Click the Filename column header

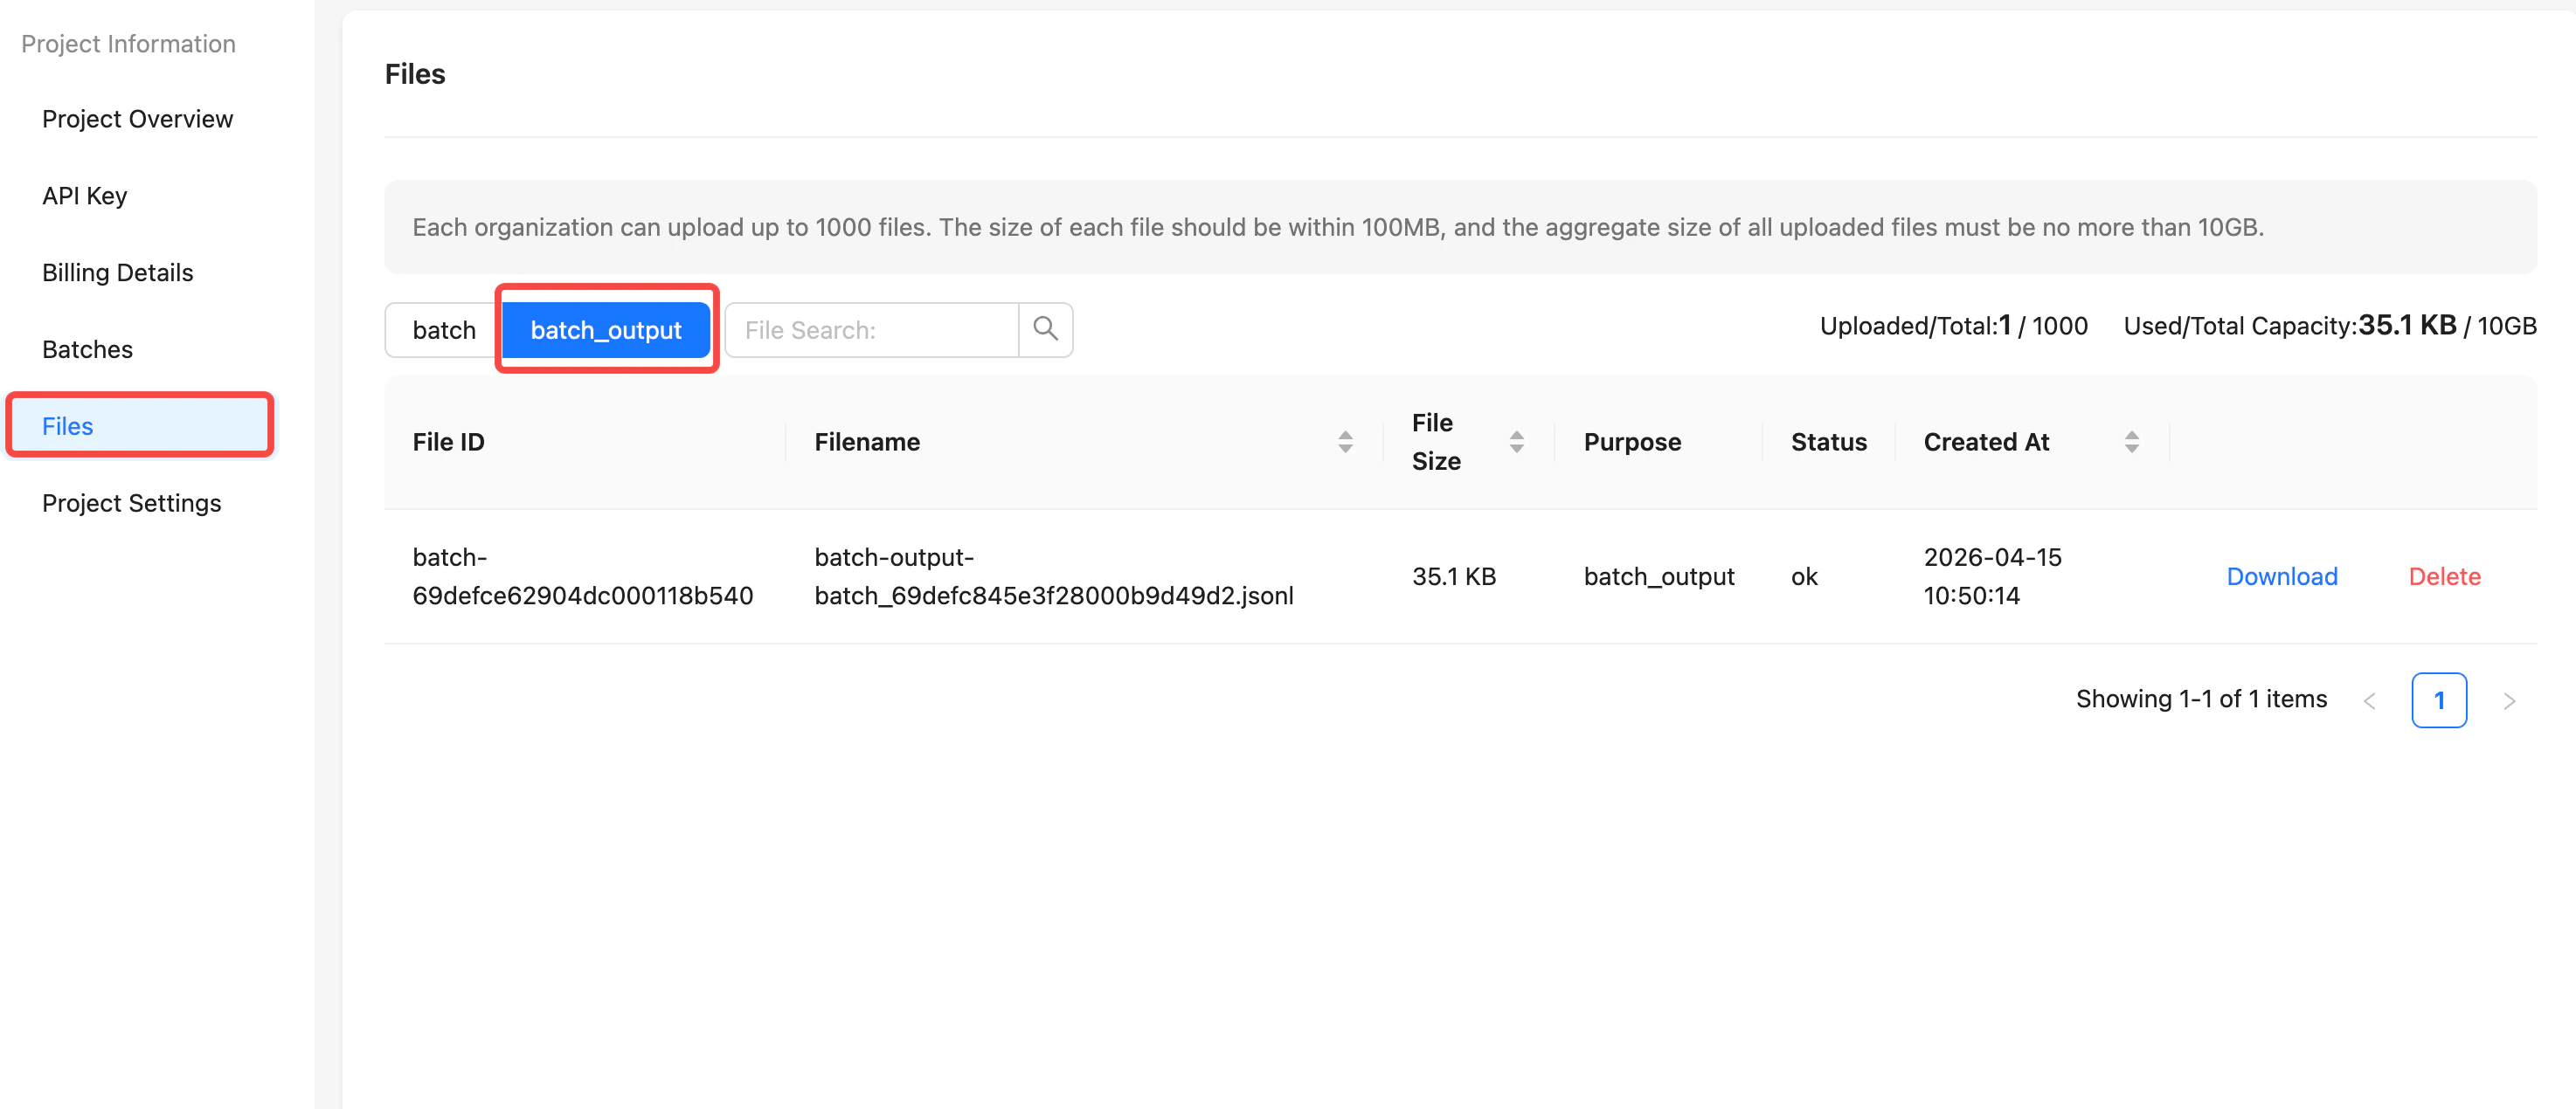coord(867,442)
